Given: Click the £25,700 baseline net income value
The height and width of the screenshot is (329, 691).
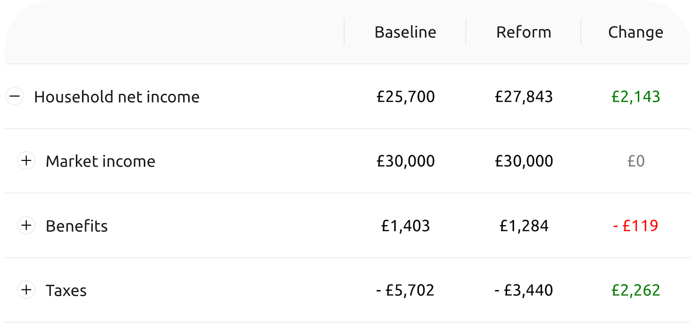Looking at the screenshot, I should click(406, 97).
